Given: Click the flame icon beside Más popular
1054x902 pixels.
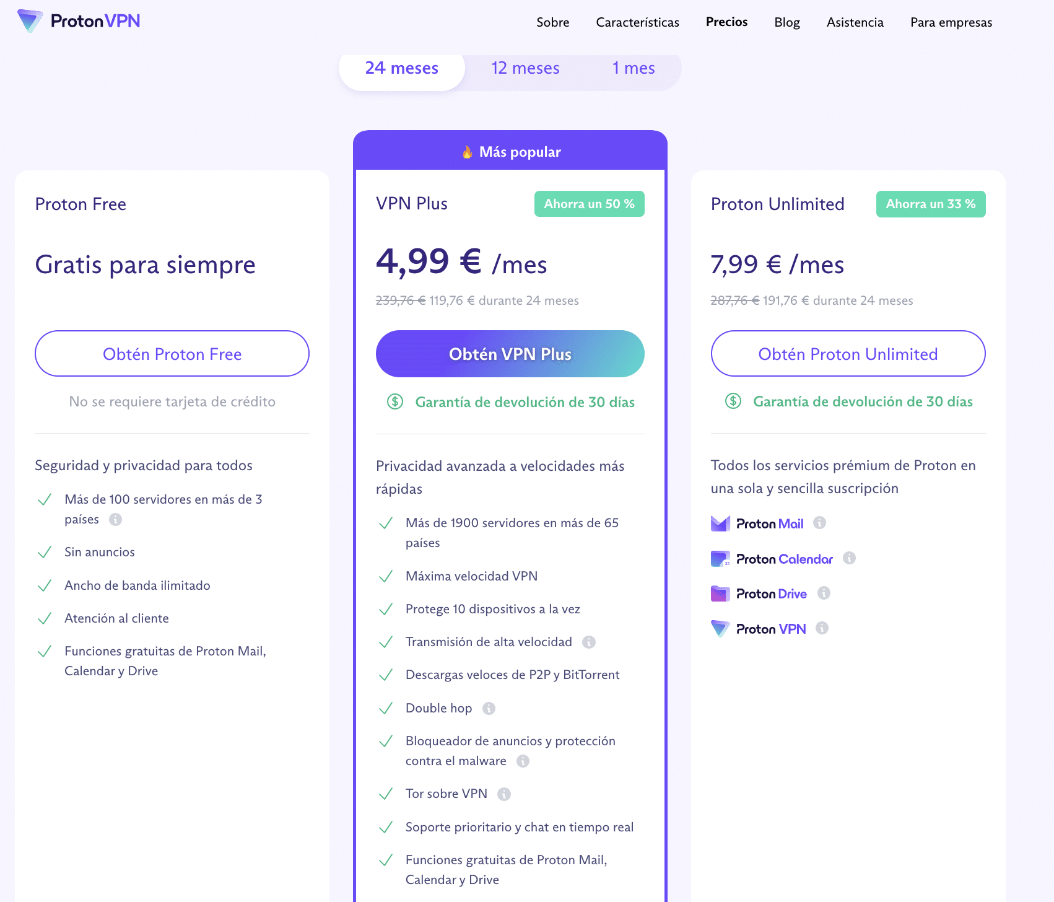Looking at the screenshot, I should tap(468, 152).
